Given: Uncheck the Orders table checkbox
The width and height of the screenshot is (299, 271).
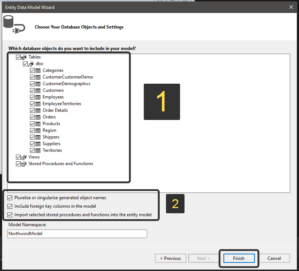Looking at the screenshot, I should [x=32, y=117].
